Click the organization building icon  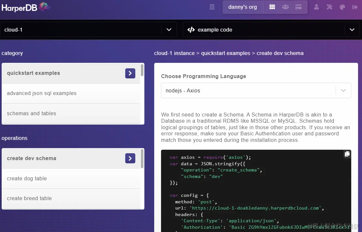coord(212,7)
